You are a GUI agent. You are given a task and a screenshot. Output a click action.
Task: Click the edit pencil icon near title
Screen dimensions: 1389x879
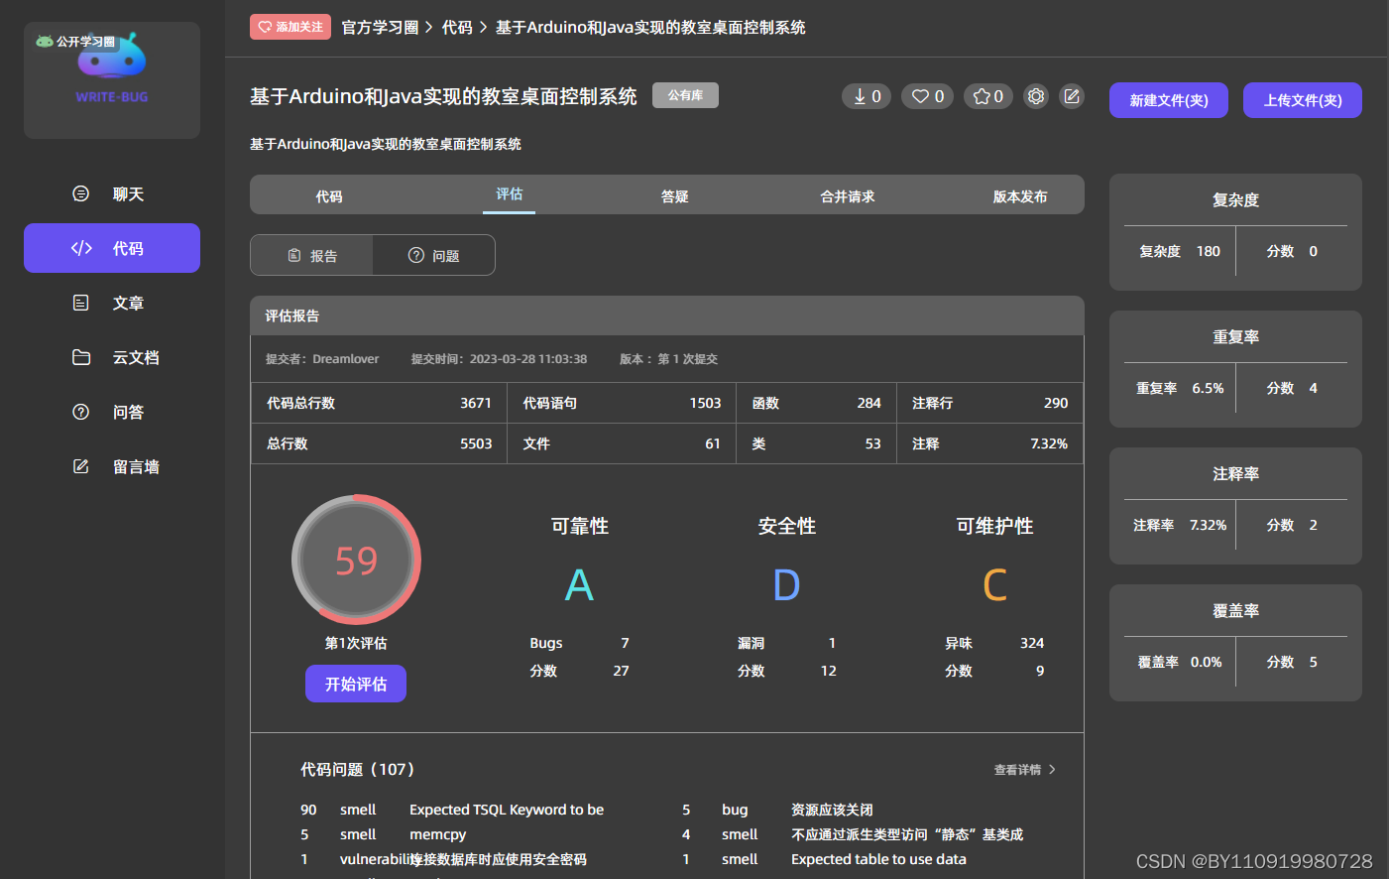pos(1072,96)
